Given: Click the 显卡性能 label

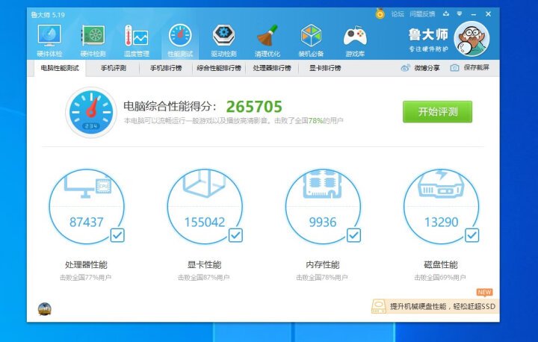Looking at the screenshot, I should coord(204,265).
